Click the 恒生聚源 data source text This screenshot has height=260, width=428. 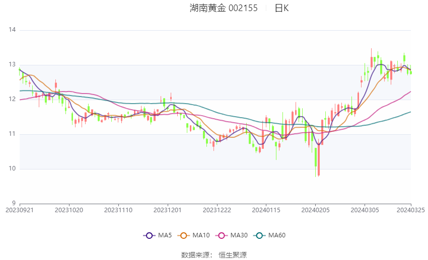(233, 255)
